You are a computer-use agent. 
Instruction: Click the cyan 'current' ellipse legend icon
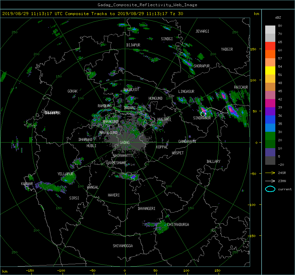click(270, 189)
